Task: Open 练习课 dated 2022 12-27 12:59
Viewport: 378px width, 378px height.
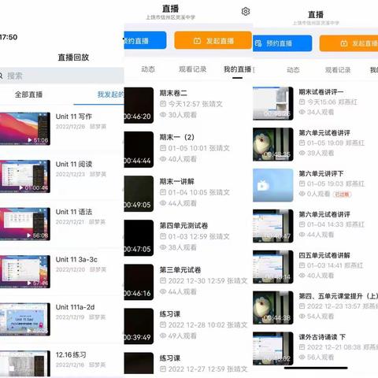Action: pos(170,358)
